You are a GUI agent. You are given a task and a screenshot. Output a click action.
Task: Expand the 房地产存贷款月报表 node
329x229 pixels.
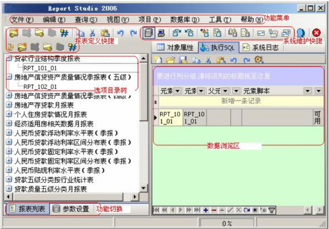coord(9,105)
